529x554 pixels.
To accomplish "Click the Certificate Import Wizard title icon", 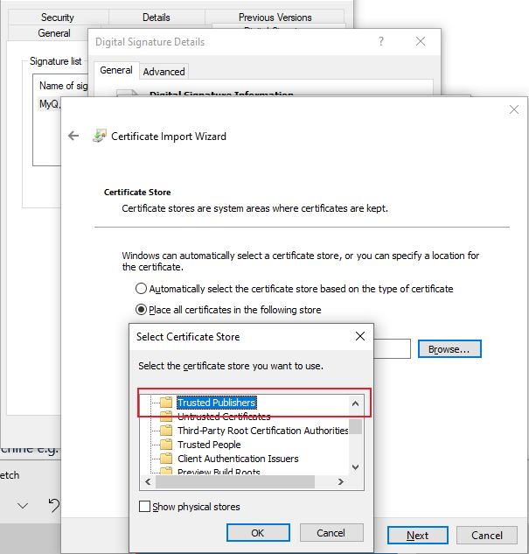I will (x=100, y=136).
